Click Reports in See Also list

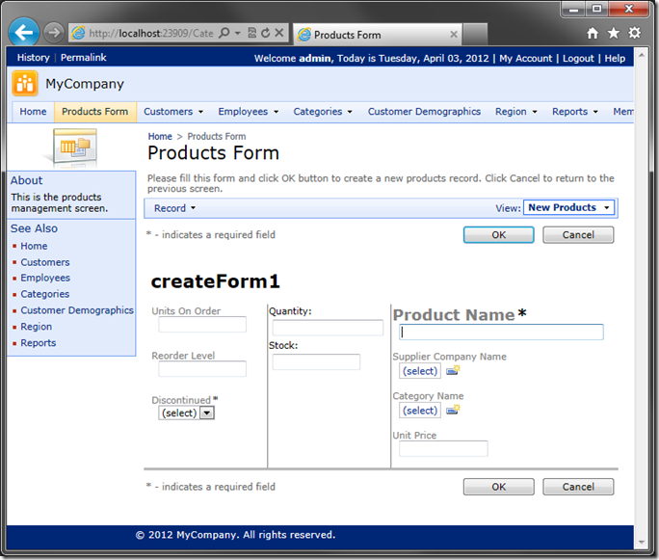tap(39, 343)
